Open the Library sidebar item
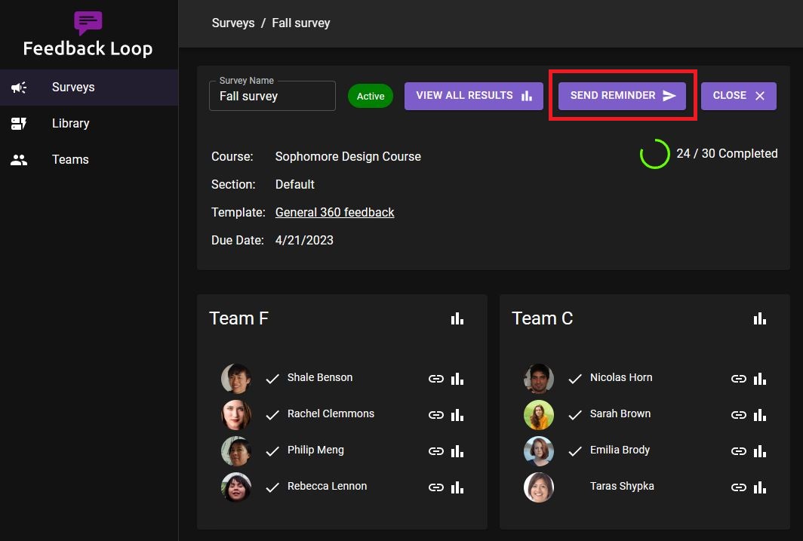The height and width of the screenshot is (541, 803). [x=89, y=123]
